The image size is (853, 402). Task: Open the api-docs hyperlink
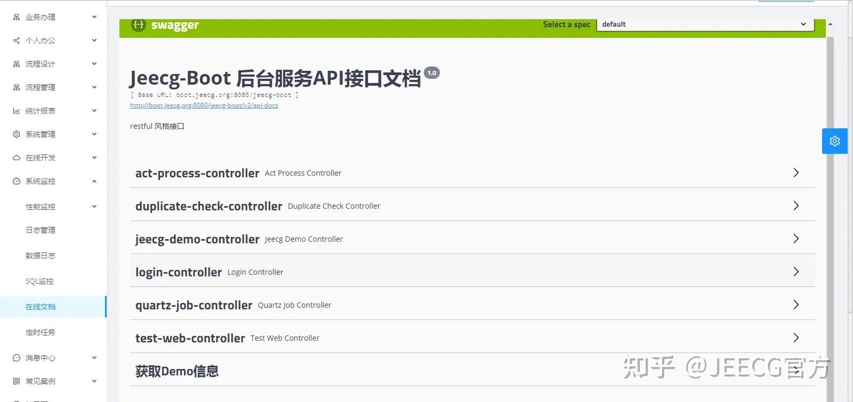[x=204, y=105]
